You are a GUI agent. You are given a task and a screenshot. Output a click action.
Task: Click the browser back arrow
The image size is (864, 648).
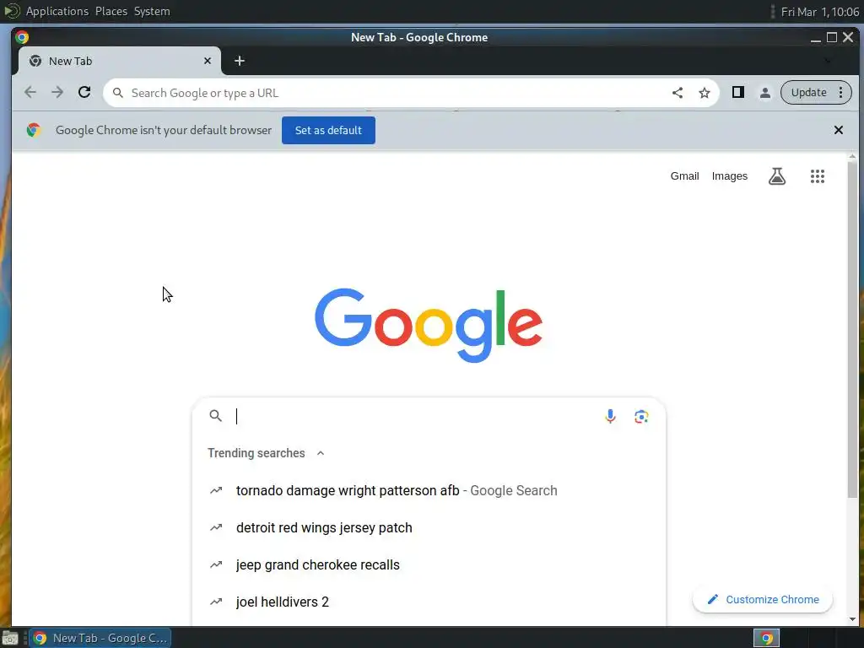pyautogui.click(x=30, y=93)
